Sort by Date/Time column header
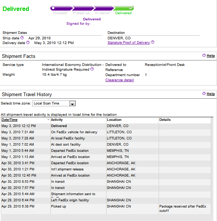The width and height of the screenshot is (217, 221). 9,120
